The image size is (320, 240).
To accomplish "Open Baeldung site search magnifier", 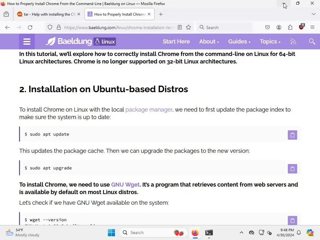I will pos(312,42).
